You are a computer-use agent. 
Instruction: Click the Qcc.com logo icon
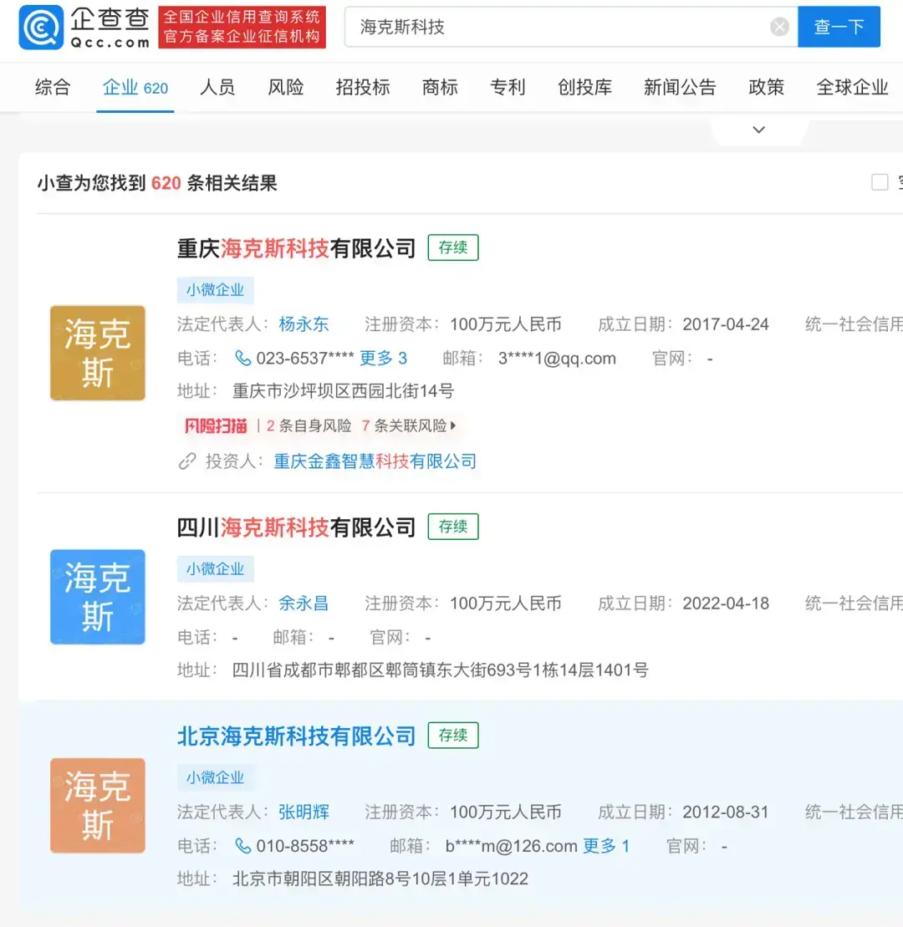39,28
